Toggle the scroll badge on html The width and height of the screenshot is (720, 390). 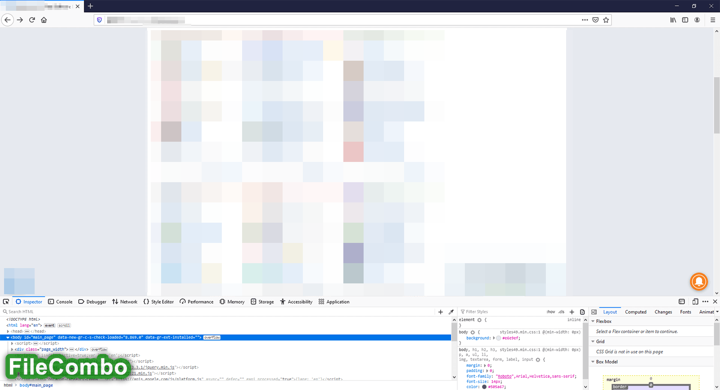[x=64, y=325]
